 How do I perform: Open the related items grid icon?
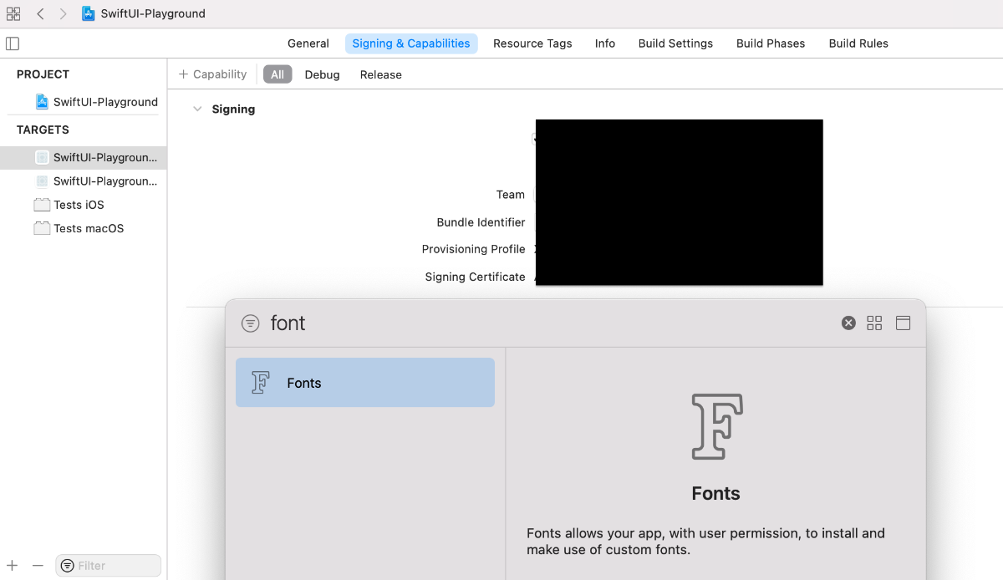[13, 13]
